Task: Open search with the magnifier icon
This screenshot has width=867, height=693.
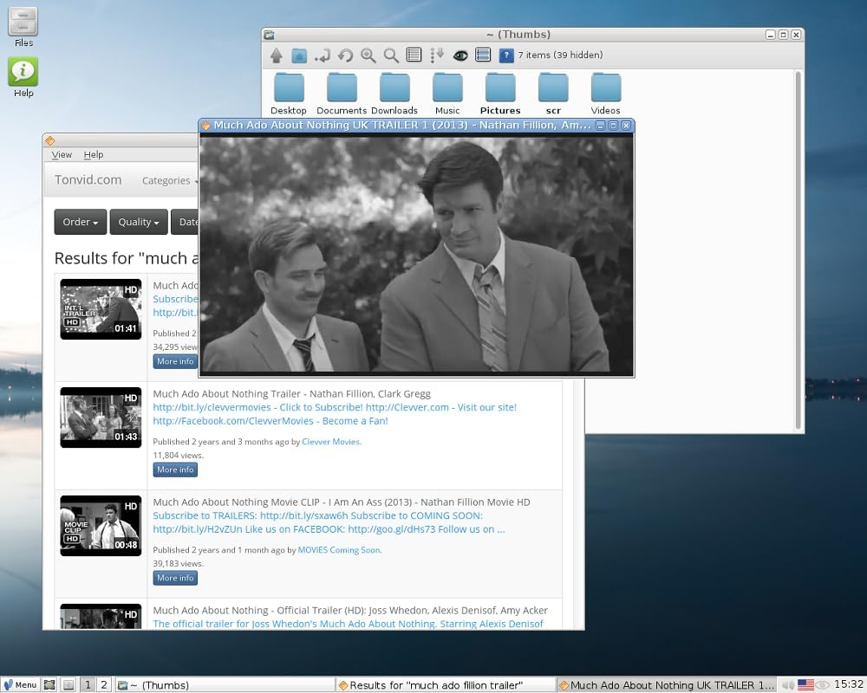Action: tap(390, 55)
